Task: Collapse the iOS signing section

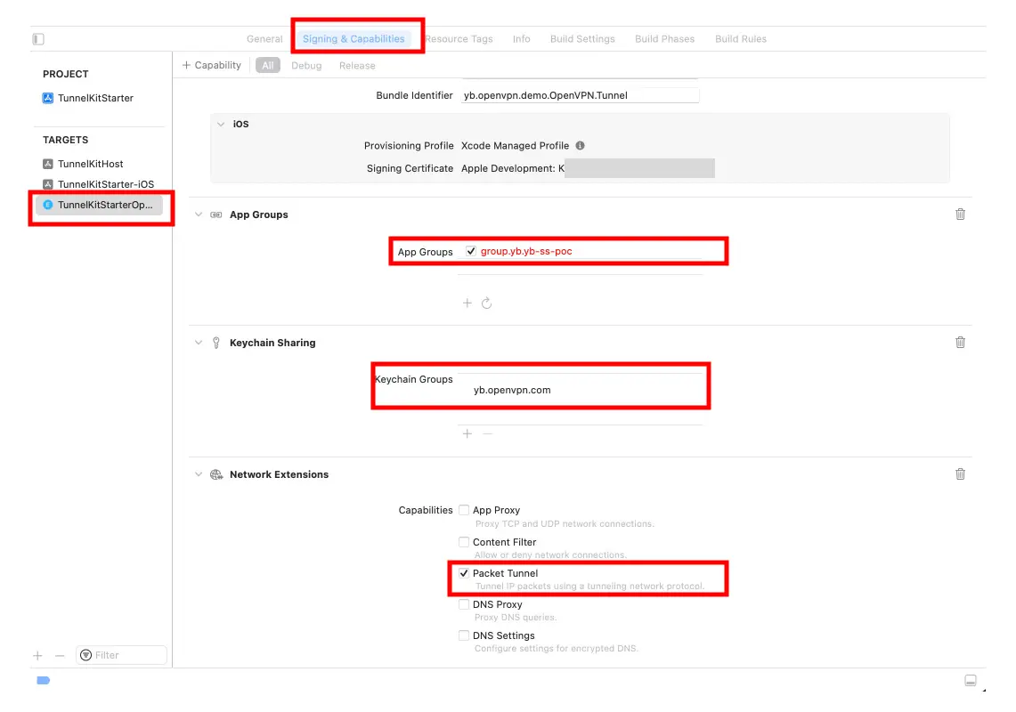Action: pyautogui.click(x=221, y=125)
